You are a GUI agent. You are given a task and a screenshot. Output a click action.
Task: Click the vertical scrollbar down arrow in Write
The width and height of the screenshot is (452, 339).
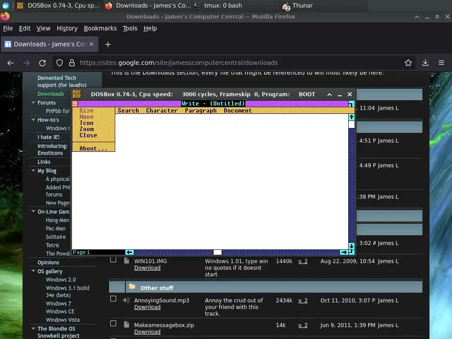351,246
